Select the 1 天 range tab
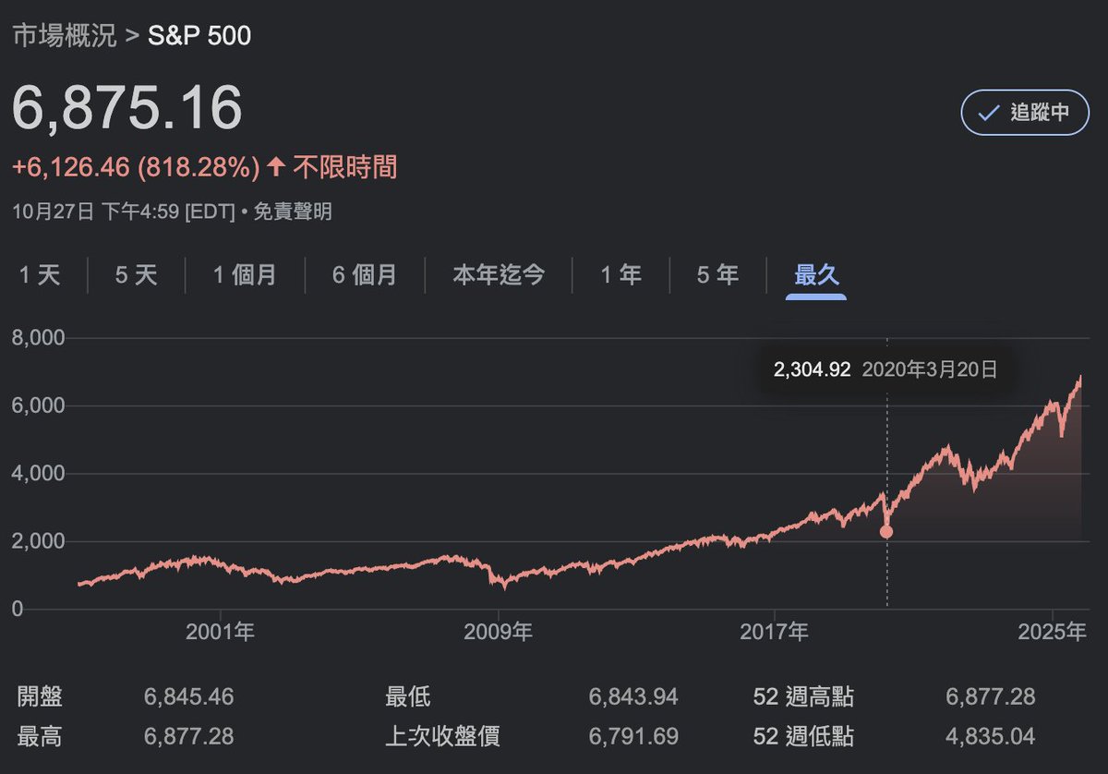Image resolution: width=1108 pixels, height=774 pixels. (40, 275)
